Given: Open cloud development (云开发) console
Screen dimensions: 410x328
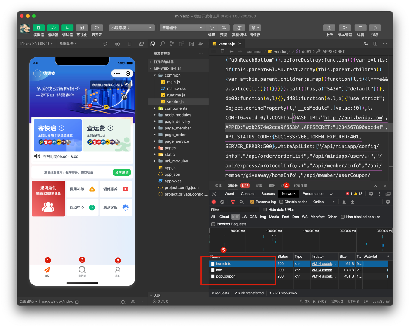Looking at the screenshot, I should pyautogui.click(x=97, y=28).
